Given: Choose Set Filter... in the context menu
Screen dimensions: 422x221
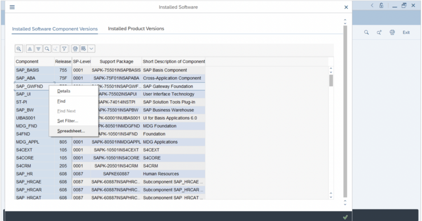Looking at the screenshot, I should click(x=68, y=121).
